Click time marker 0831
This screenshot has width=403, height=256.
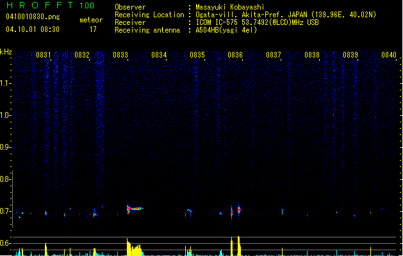pos(44,55)
